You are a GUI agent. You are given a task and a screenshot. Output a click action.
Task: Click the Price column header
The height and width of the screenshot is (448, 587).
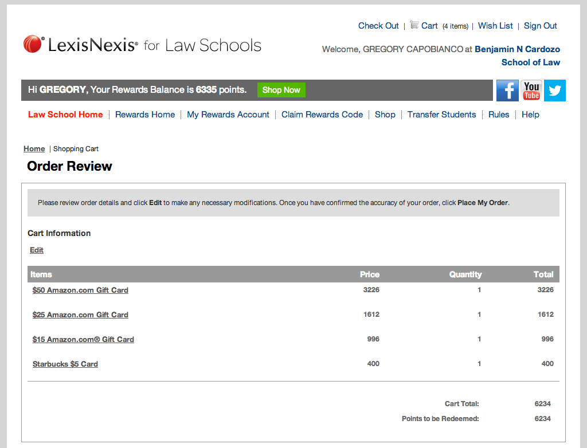click(x=370, y=274)
